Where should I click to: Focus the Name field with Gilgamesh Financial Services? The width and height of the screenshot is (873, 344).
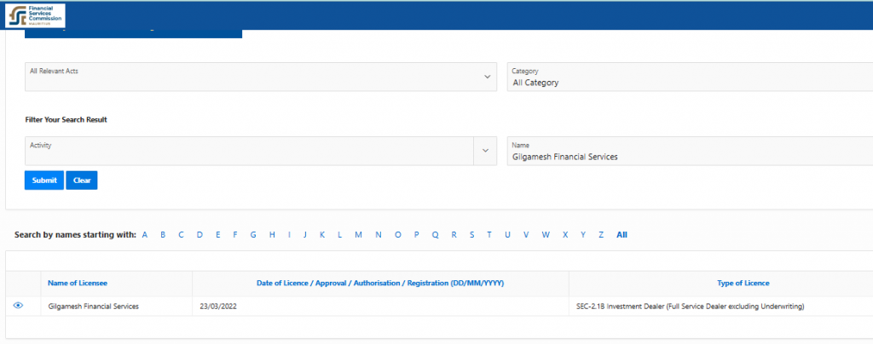coord(690,152)
